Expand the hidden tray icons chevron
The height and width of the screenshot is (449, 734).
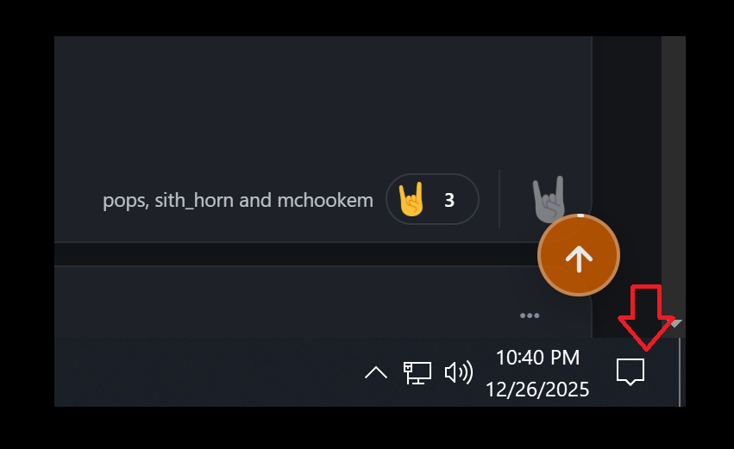pyautogui.click(x=376, y=373)
